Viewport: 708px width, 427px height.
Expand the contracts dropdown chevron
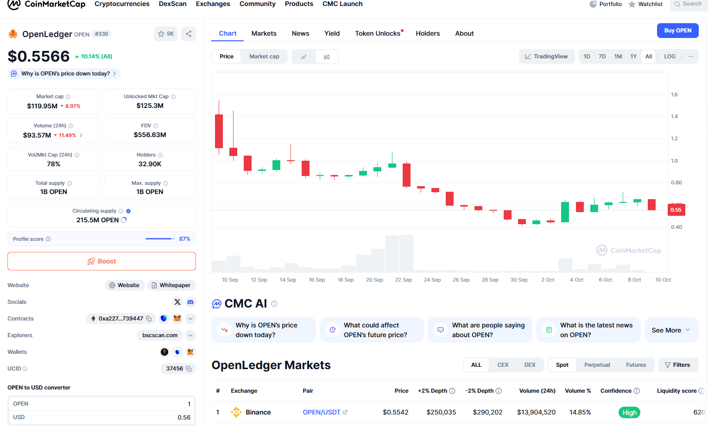(190, 319)
